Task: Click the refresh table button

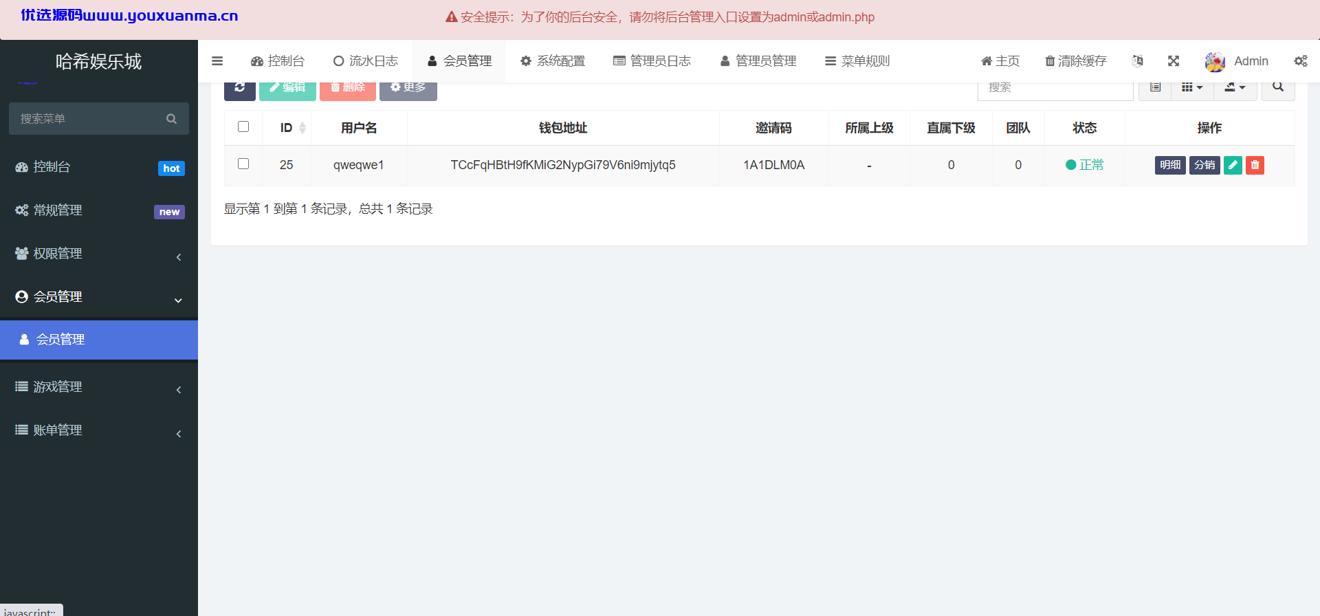Action: pos(240,90)
